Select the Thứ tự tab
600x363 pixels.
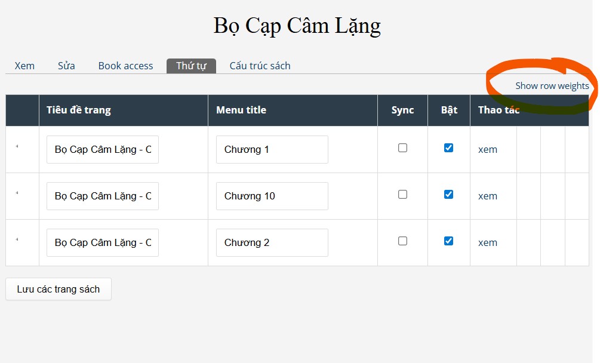(x=191, y=66)
